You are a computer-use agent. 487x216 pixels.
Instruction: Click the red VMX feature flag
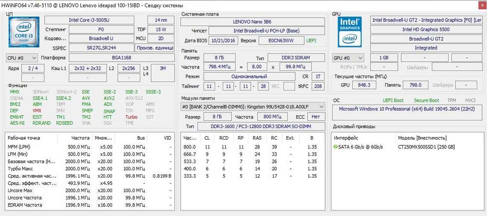click(x=37, y=110)
